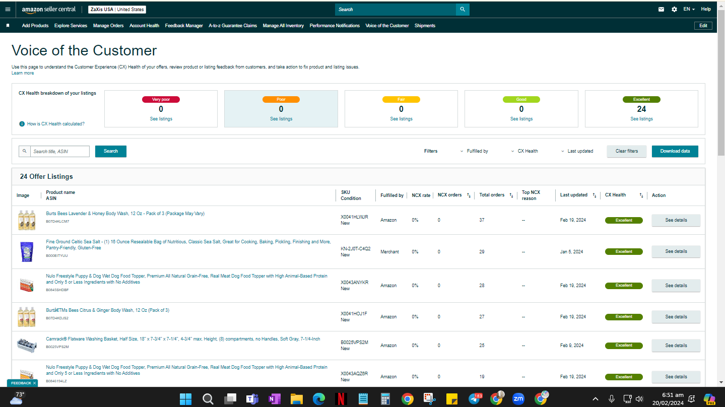The image size is (725, 407).
Task: See details for Camrack Flatware Washing Basket
Action: 676,346
